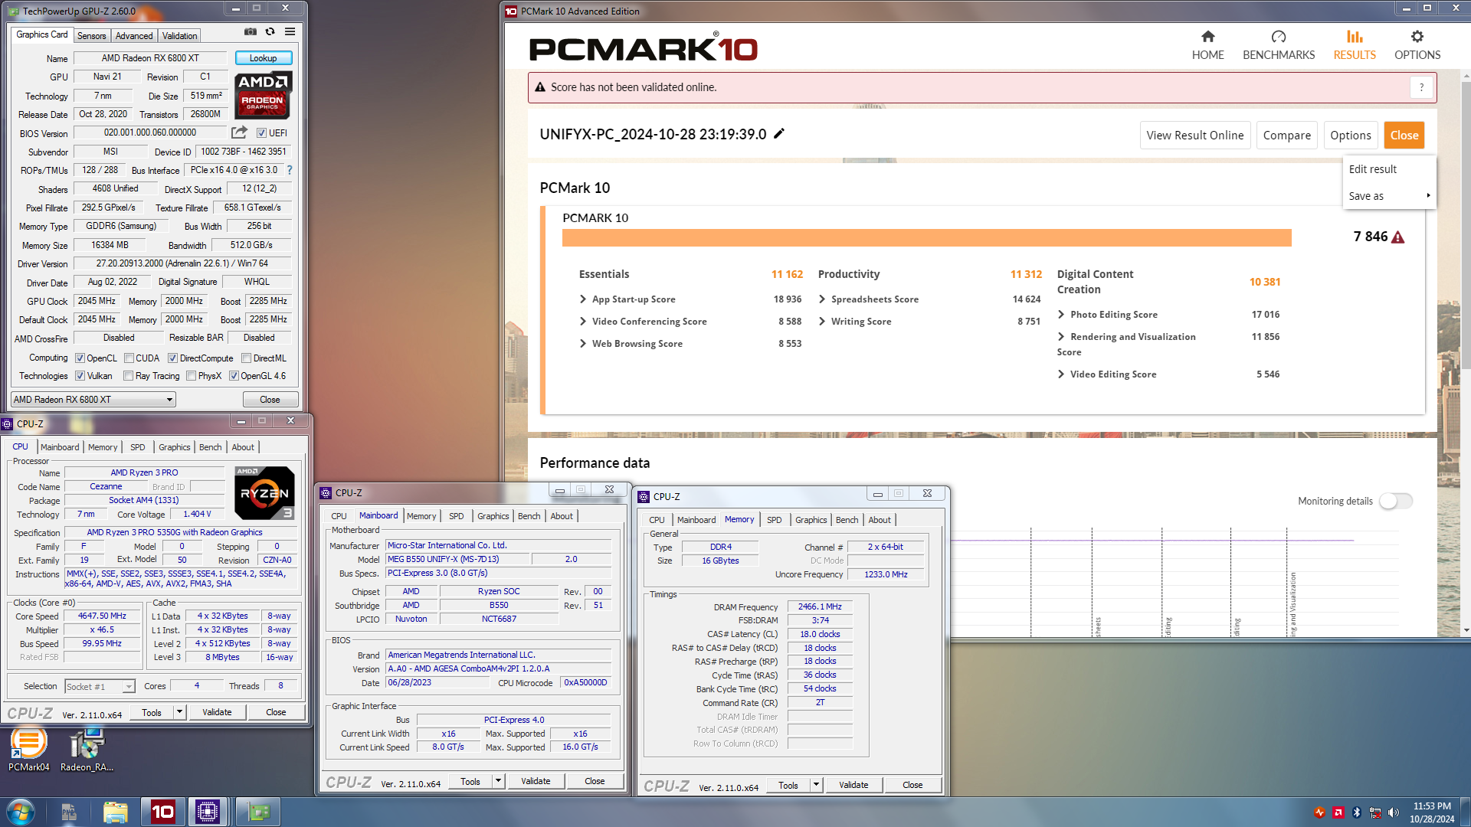Click the Options button next to Compare

coord(1351,136)
